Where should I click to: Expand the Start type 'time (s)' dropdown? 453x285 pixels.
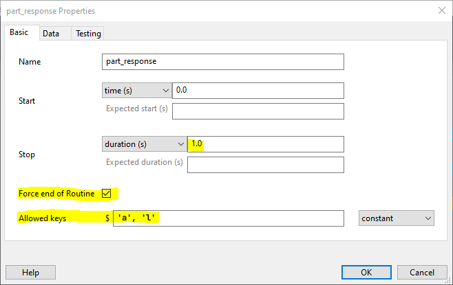pyautogui.click(x=136, y=91)
